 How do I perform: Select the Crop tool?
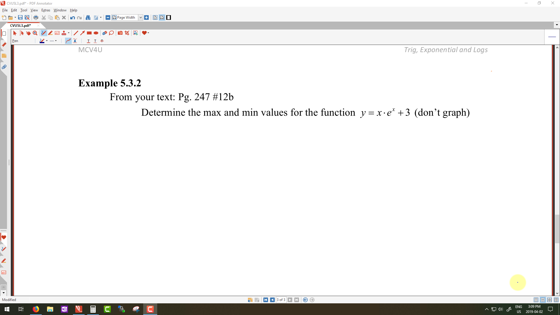click(127, 33)
